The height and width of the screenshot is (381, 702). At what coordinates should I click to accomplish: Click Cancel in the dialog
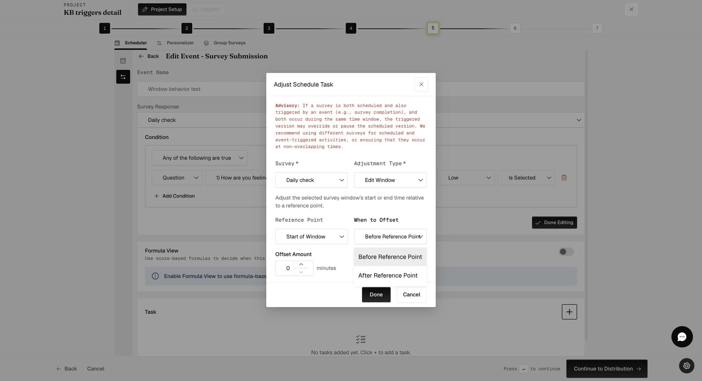[411, 295]
